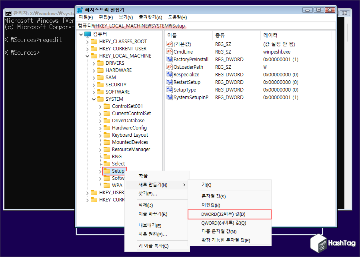The image size is (360, 257).
Task: Click the SOFTWARE folder icon
Action: tap(100, 92)
